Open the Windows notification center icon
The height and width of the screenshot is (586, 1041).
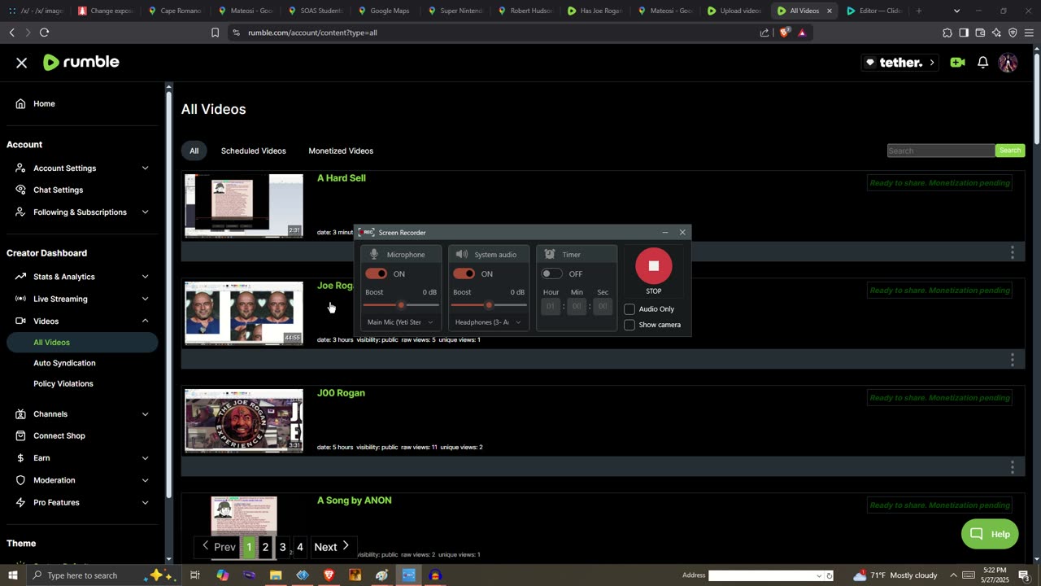[1024, 575]
